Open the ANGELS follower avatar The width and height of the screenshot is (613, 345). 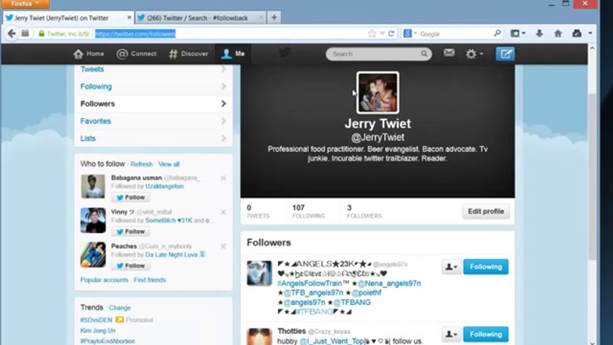[x=259, y=273]
